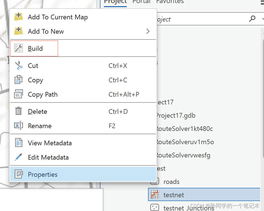Viewport: 264px width, 211px height.
Task: Click the catalog pane vertical scrollbar
Action: pyautogui.click(x=263, y=99)
